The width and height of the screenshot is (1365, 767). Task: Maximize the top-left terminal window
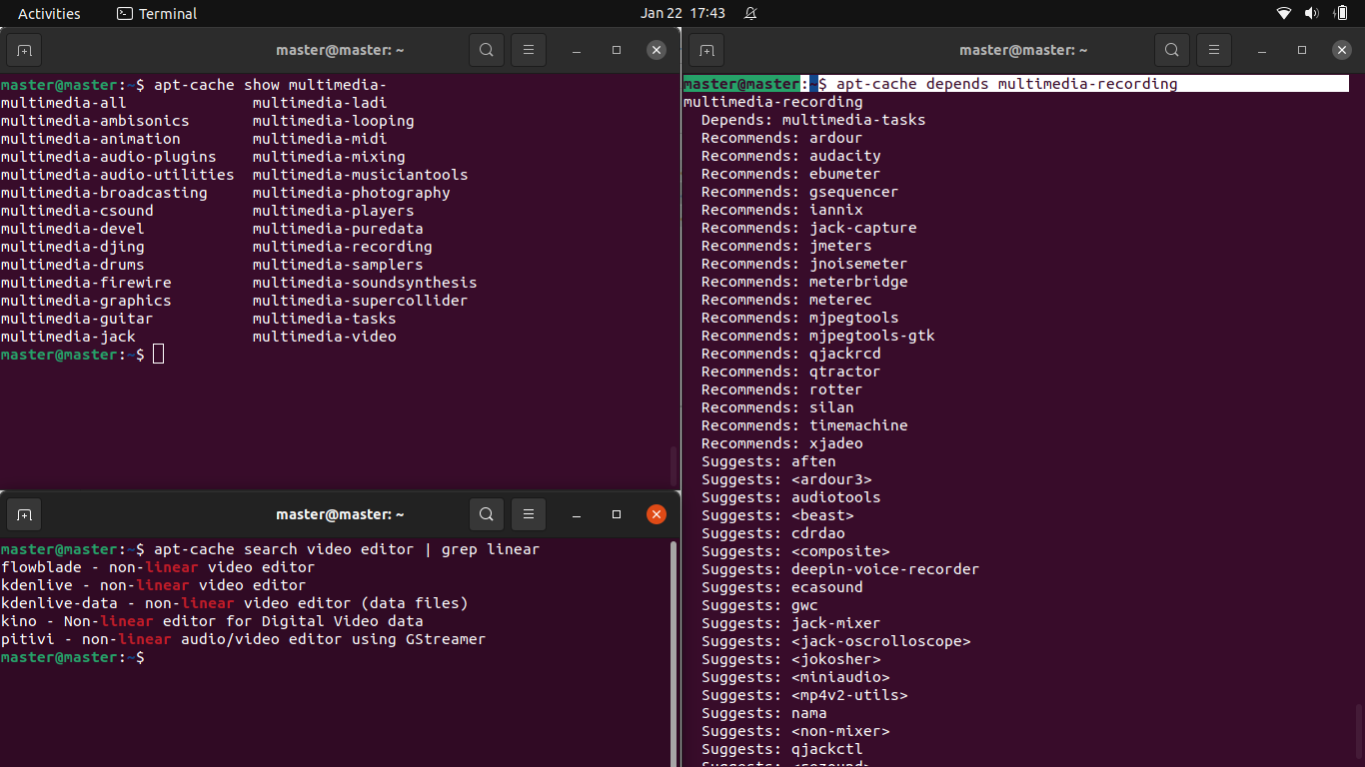tap(617, 50)
